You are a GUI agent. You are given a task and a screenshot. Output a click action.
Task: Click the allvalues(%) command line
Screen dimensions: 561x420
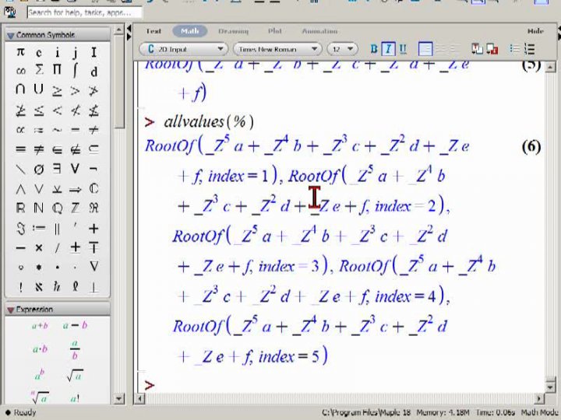(x=209, y=122)
